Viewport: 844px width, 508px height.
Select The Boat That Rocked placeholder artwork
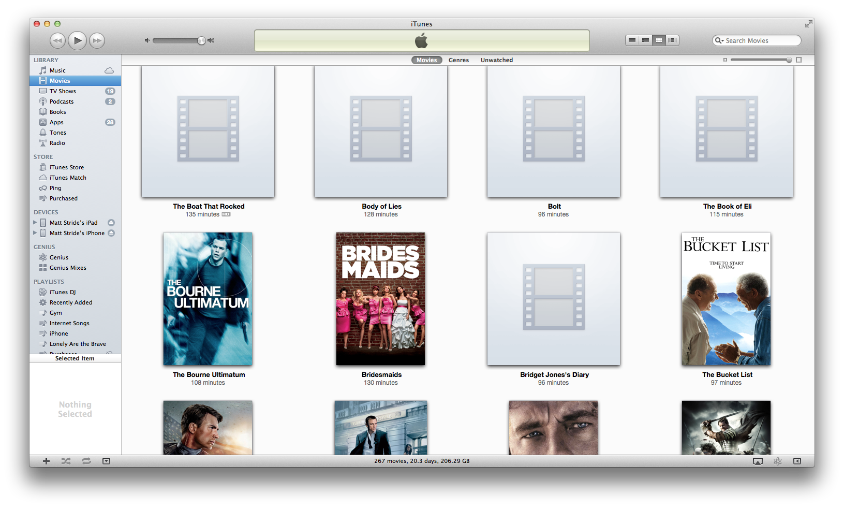(x=208, y=131)
